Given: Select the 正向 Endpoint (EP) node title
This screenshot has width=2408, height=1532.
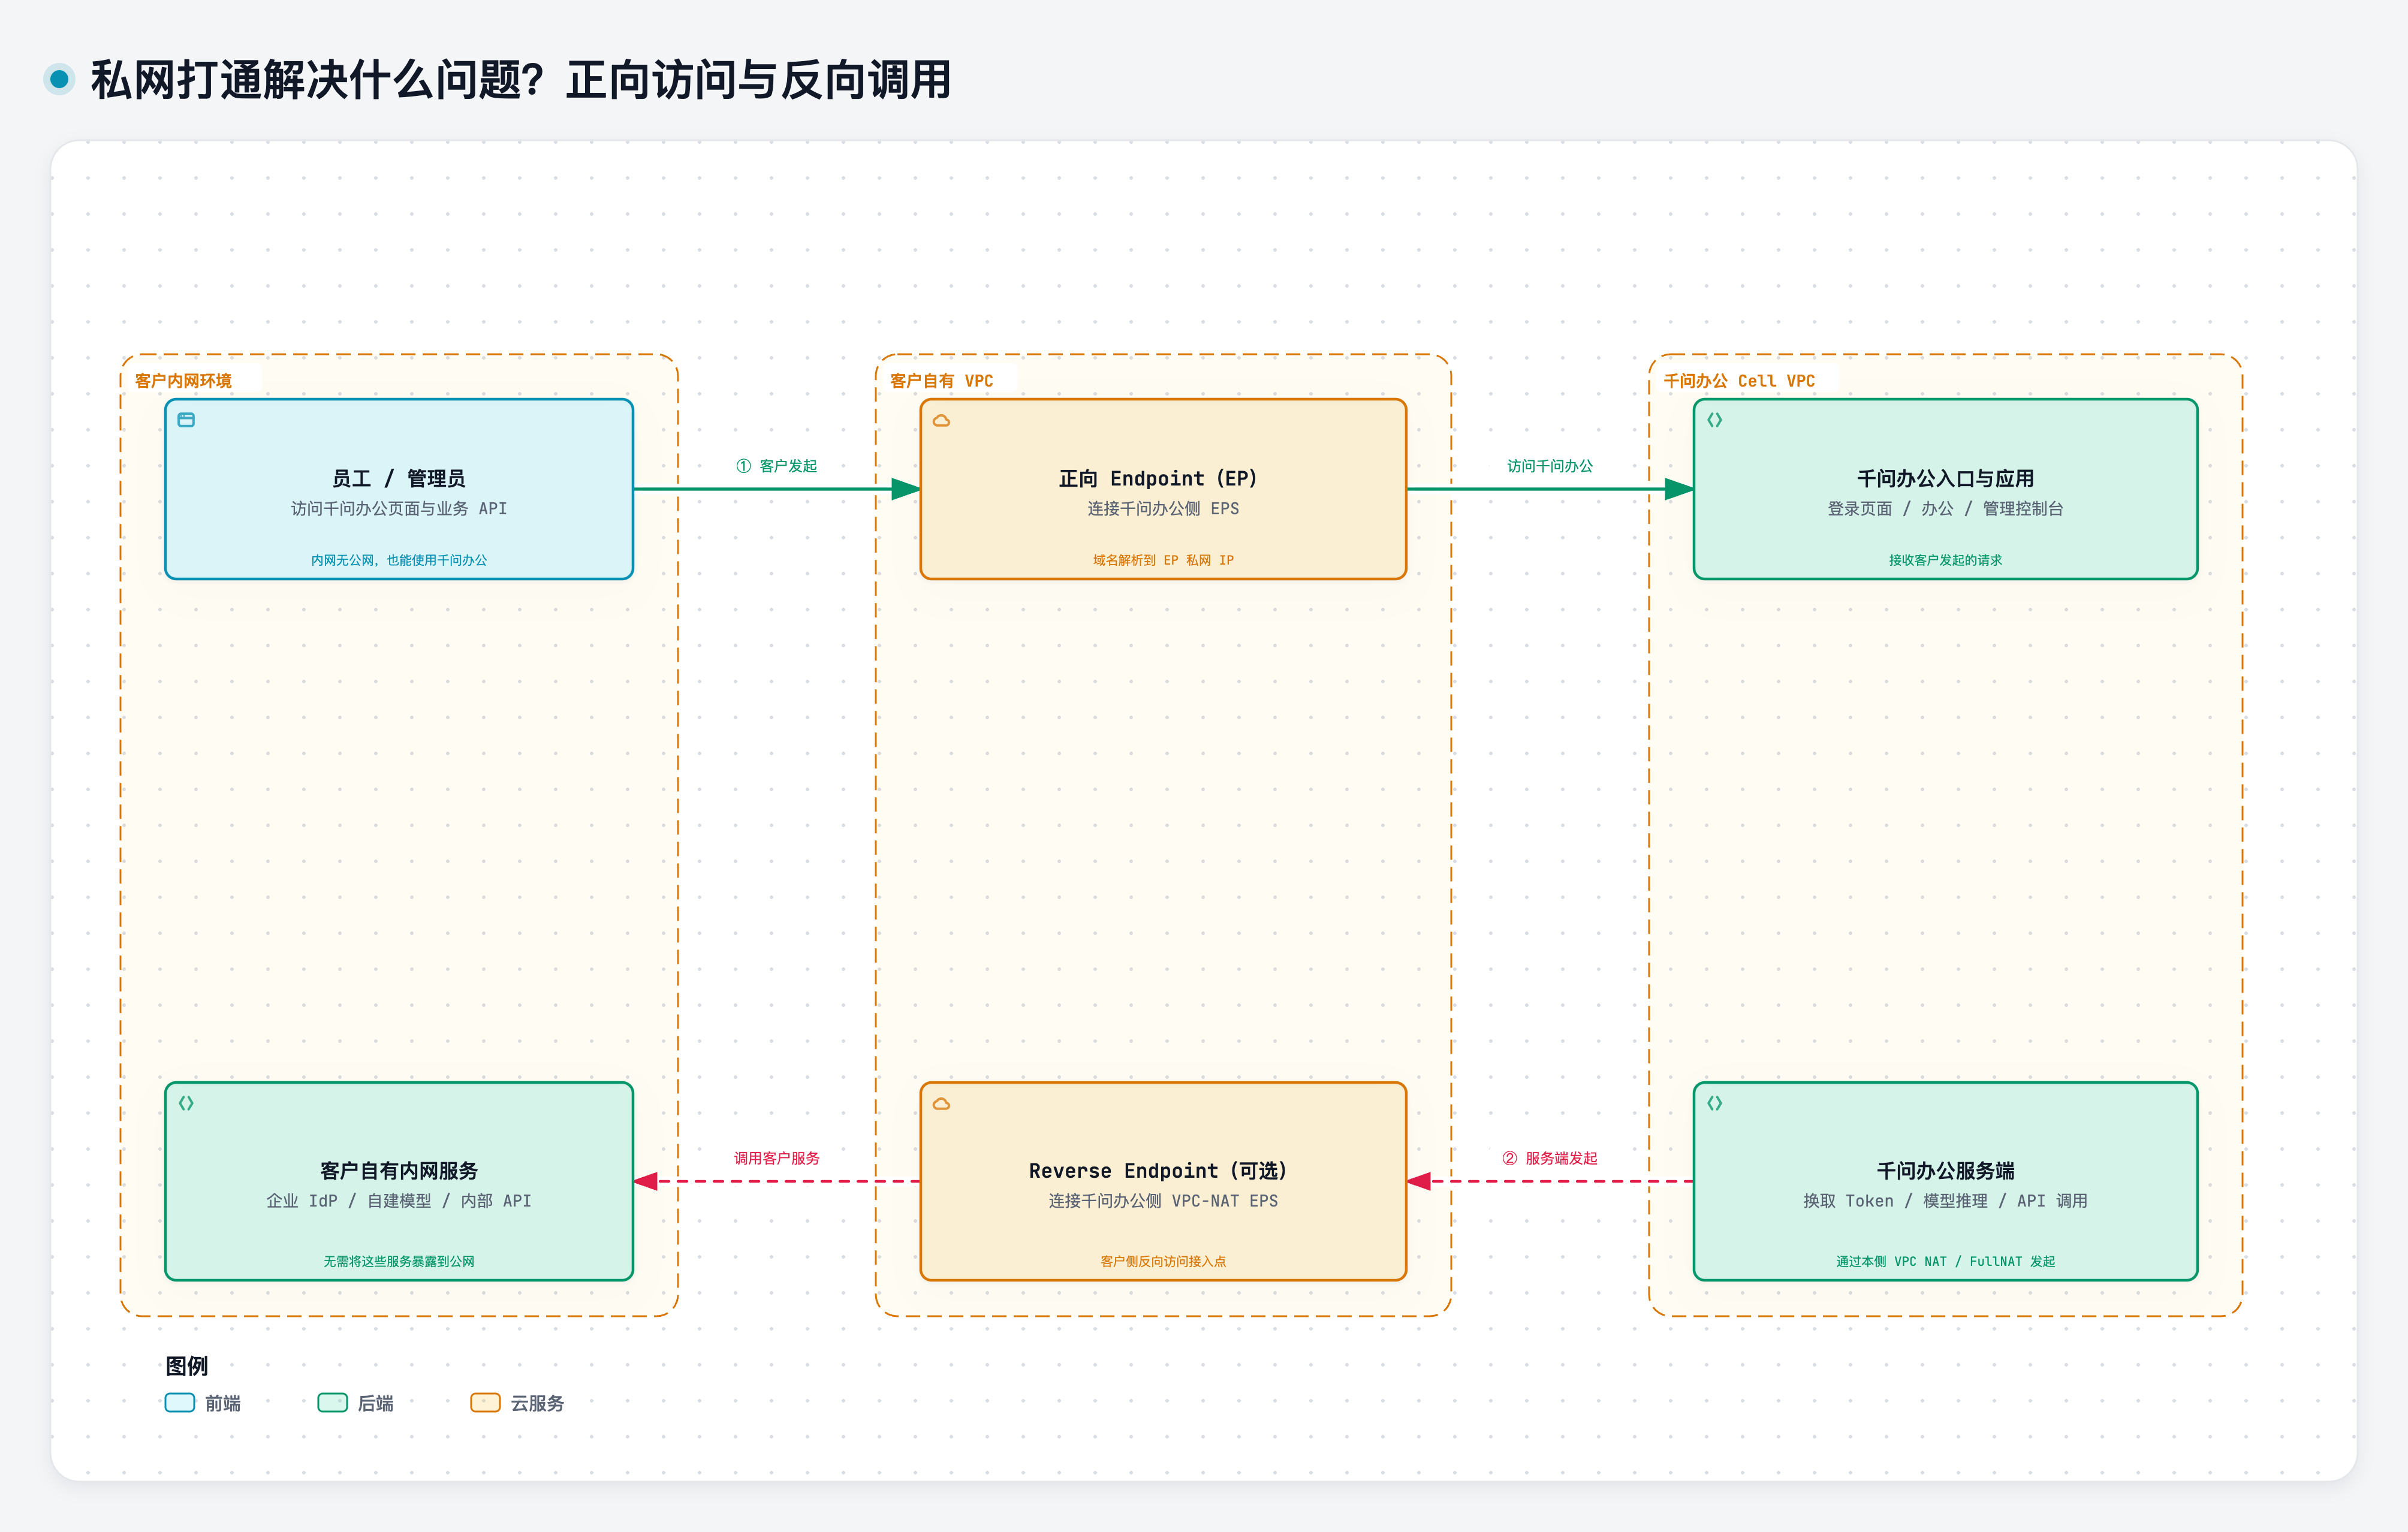Looking at the screenshot, I should pos(1158,478).
